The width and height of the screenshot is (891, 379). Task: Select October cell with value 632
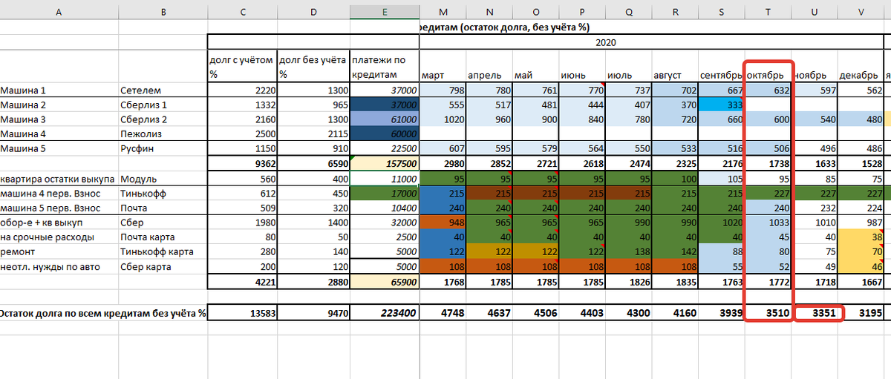point(768,90)
